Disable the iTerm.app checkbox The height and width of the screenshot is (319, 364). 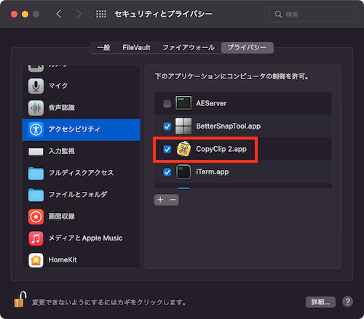(167, 172)
